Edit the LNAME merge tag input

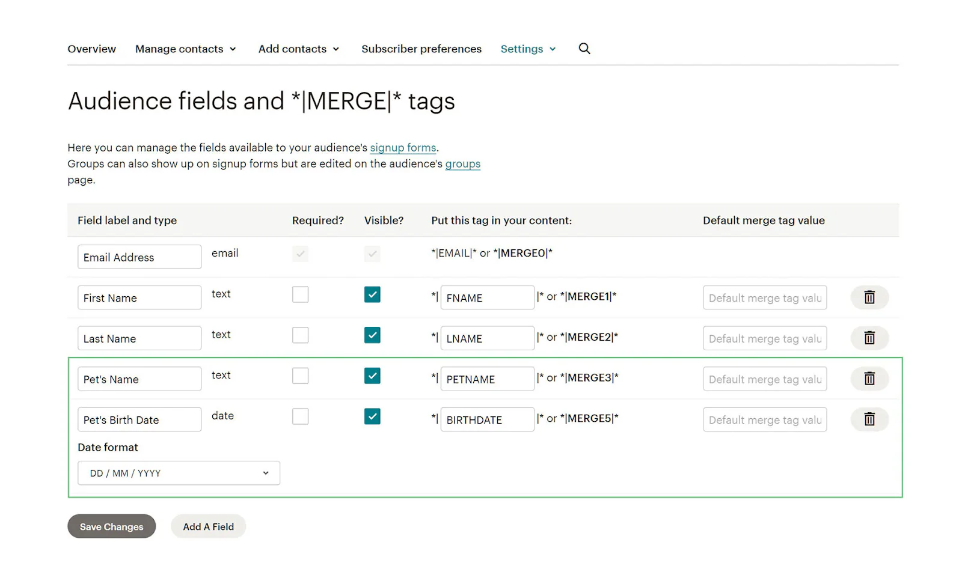click(x=488, y=338)
